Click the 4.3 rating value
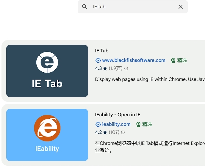The width and height of the screenshot is (205, 166). click(x=98, y=68)
